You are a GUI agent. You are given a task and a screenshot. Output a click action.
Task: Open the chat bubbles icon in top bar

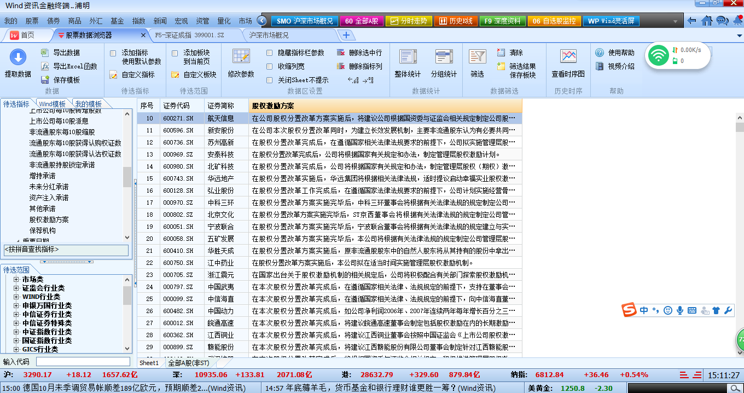[x=722, y=21]
